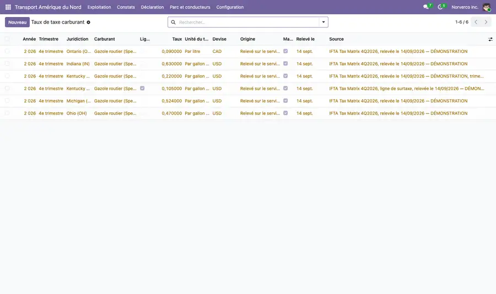Open gear settings next to Taux de taxe carburant

point(89,22)
